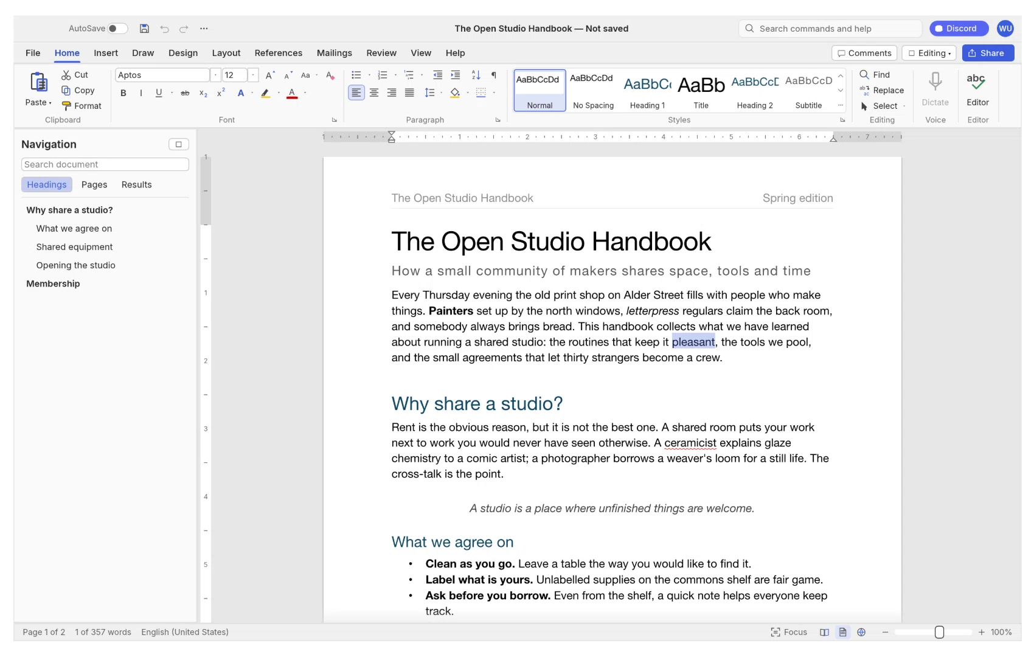The height and width of the screenshot is (657, 1034).
Task: Open the Editor spelling check
Action: click(977, 89)
